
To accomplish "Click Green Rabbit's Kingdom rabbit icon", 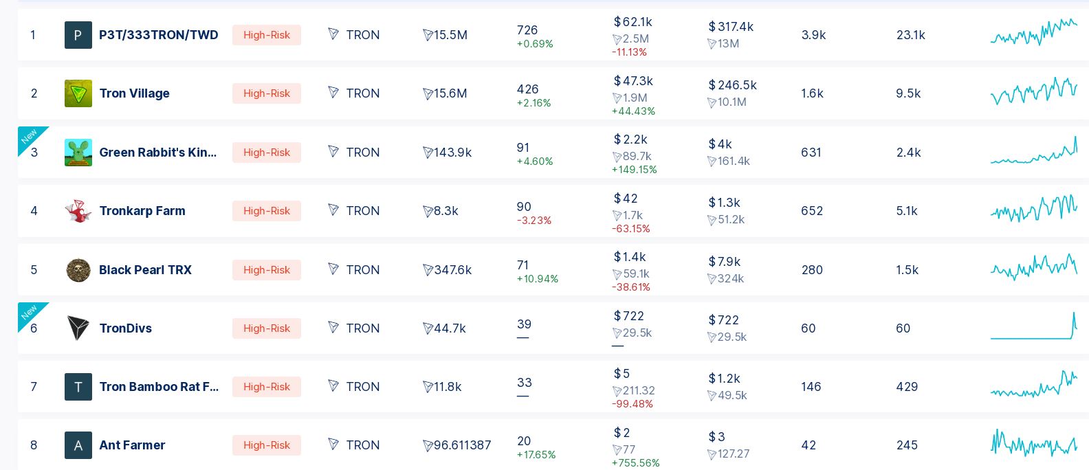I will point(78,153).
